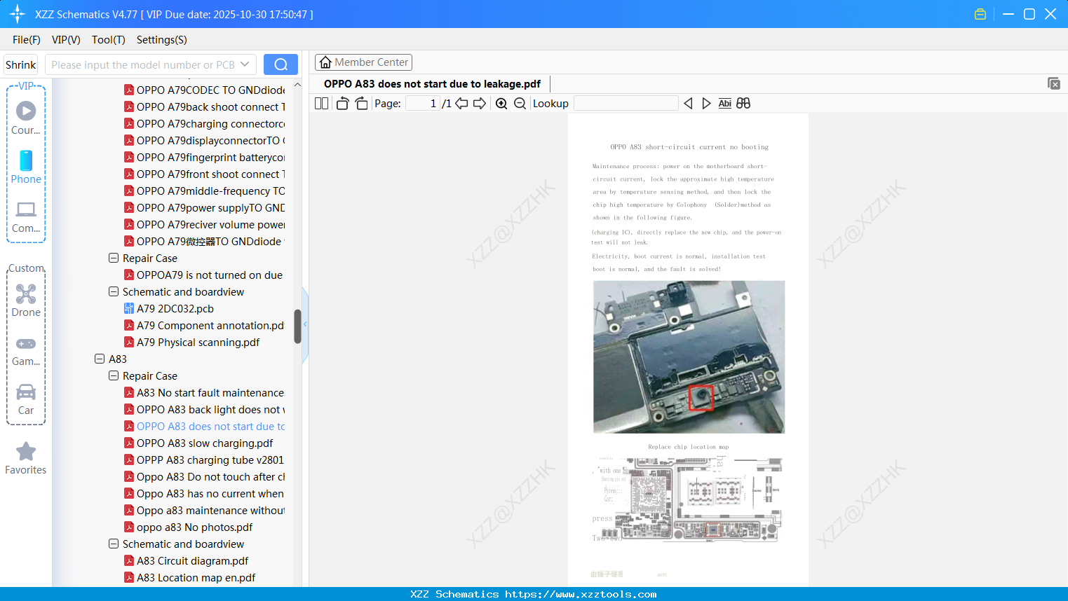Viewport: 1068px width, 601px height.
Task: Click the Lookup text field
Action: [x=626, y=104]
